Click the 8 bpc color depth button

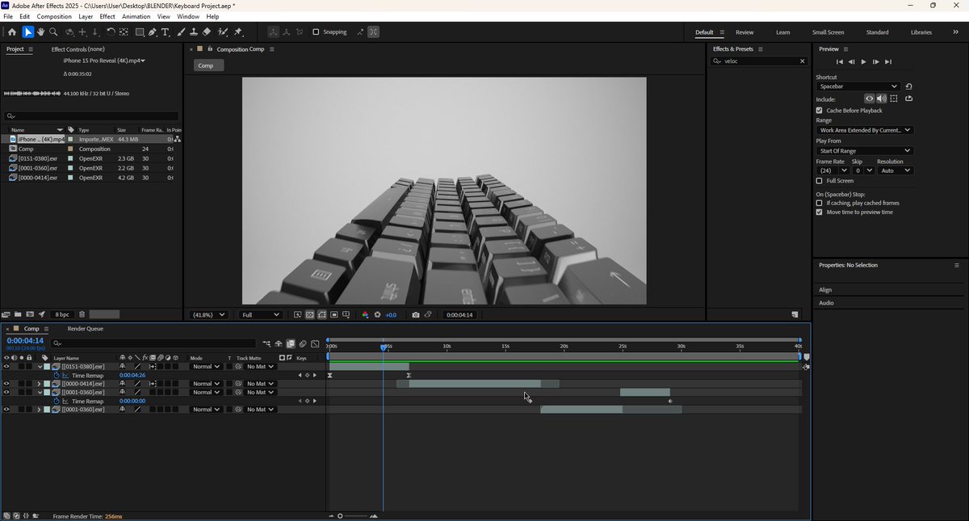click(61, 314)
